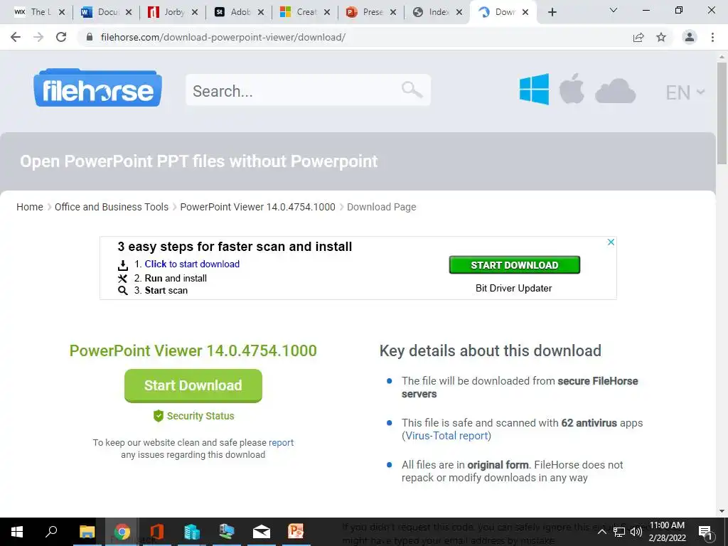728x546 pixels.
Task: Open File Explorer from taskbar
Action: pyautogui.click(x=87, y=532)
